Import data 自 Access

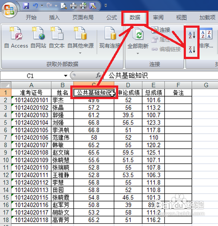tap(16, 38)
